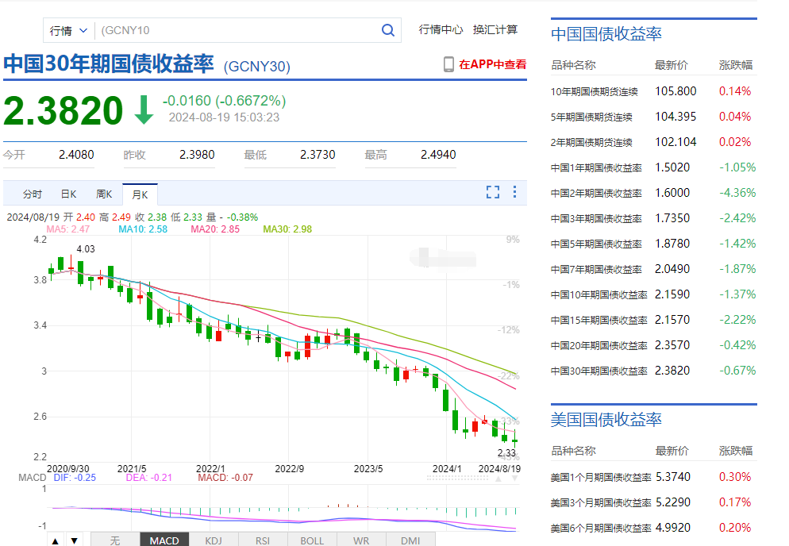Select the DMI indicator tab
Image resolution: width=789 pixels, height=546 pixels.
[x=410, y=540]
